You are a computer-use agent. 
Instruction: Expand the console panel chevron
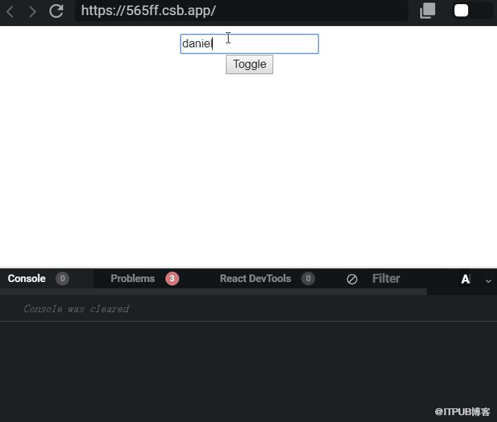point(489,281)
